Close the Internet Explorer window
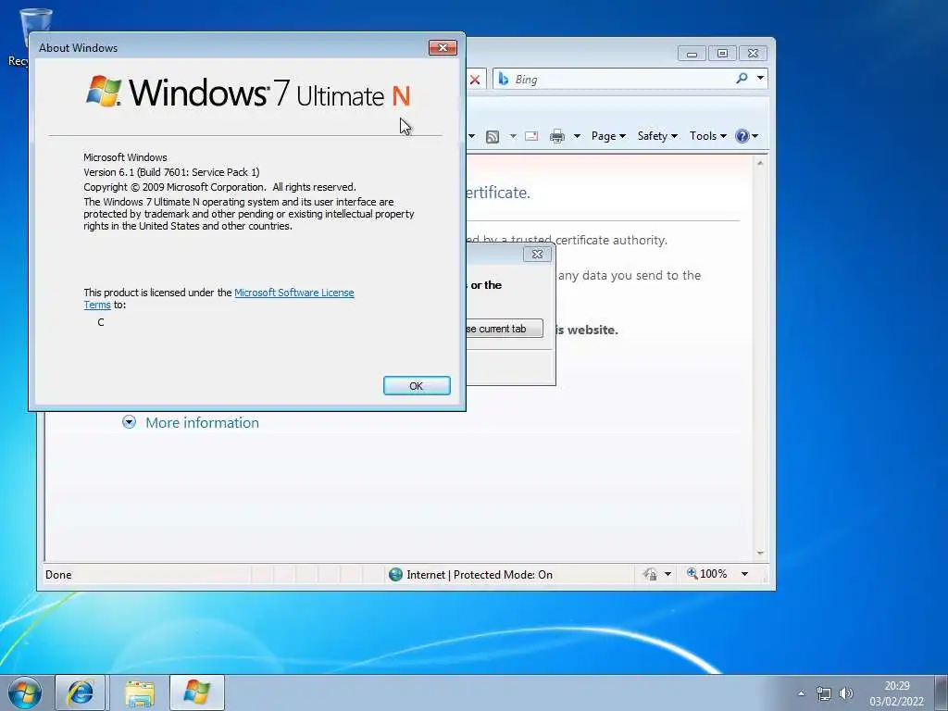Image resolution: width=948 pixels, height=711 pixels. pyautogui.click(x=754, y=54)
